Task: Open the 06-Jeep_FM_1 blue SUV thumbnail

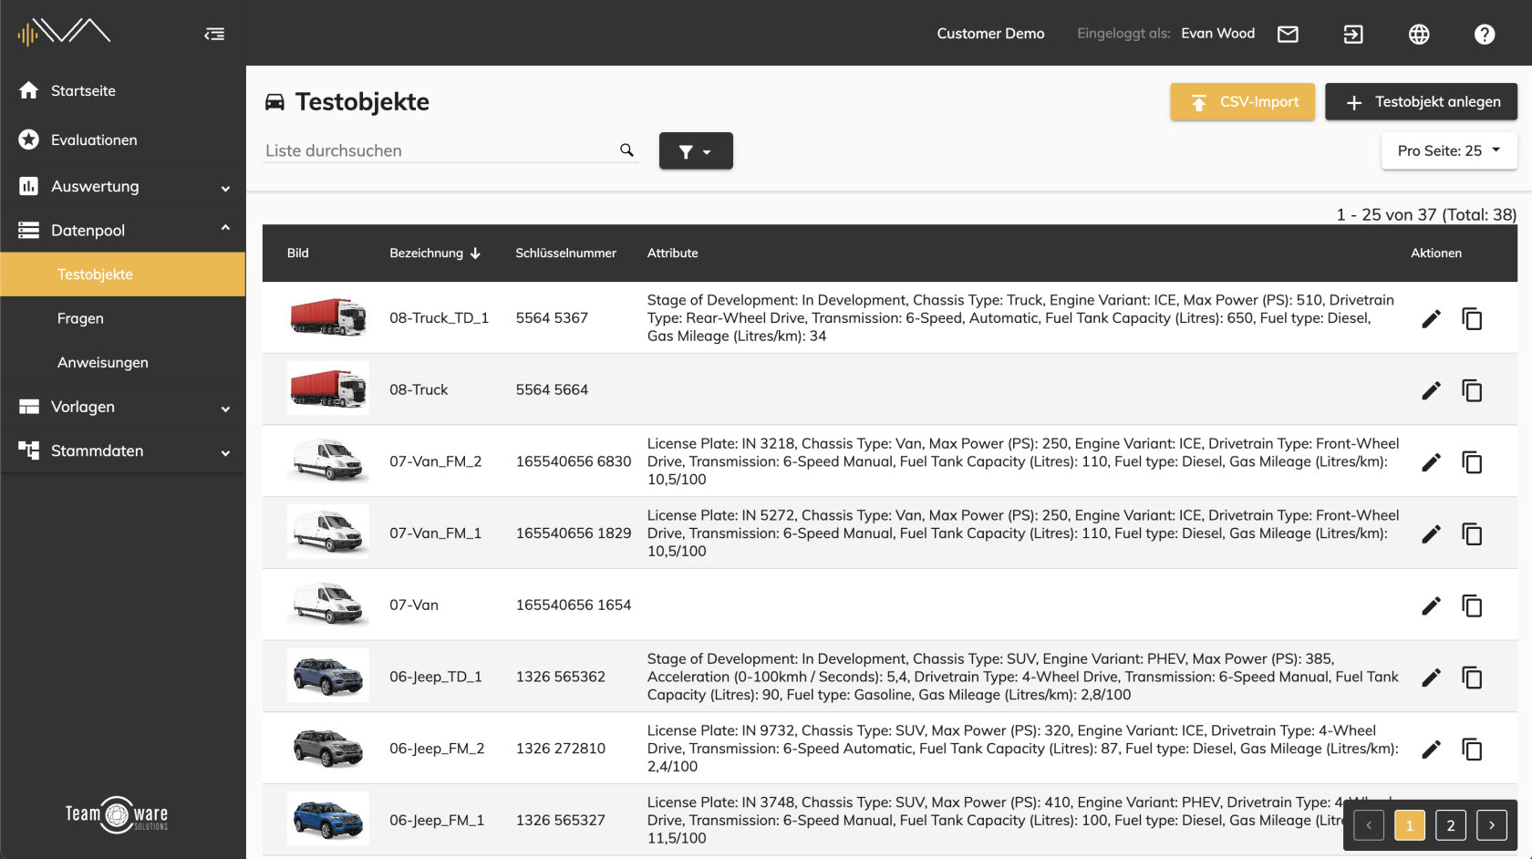Action: click(328, 819)
